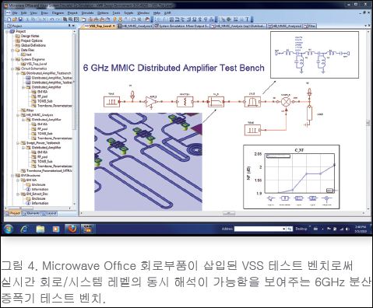Viewport: 373px width, 308px height.
Task: Open the Simulate menu
Action: tap(87, 12)
